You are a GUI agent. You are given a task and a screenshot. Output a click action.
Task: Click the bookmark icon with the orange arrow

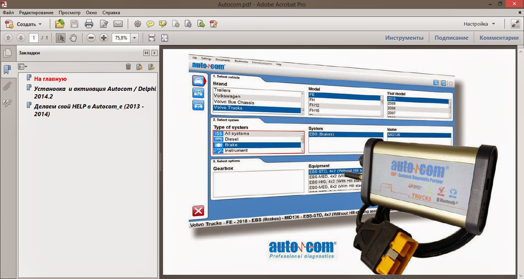point(151,67)
